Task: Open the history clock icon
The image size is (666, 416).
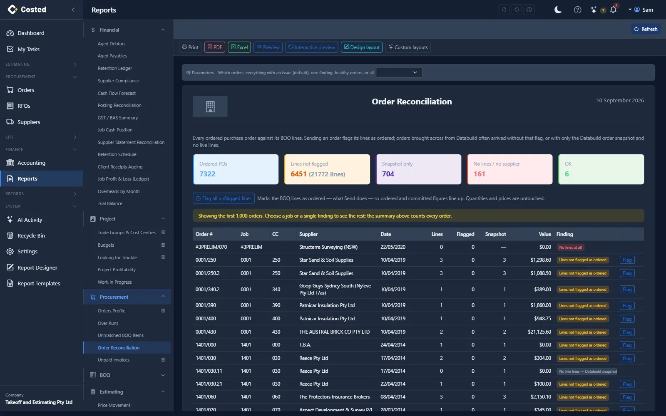Action: pyautogui.click(x=529, y=10)
